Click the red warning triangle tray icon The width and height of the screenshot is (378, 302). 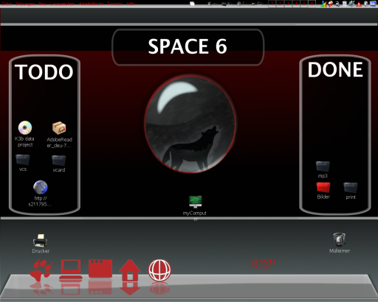point(359,4)
